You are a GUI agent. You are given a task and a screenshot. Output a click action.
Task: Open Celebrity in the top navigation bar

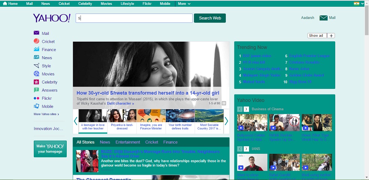pos(85,3)
